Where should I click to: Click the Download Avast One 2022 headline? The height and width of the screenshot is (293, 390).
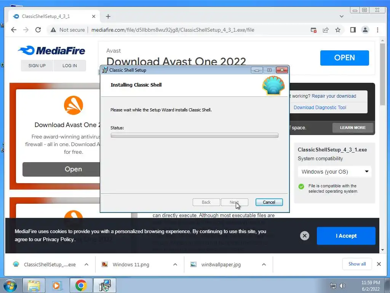[176, 61]
